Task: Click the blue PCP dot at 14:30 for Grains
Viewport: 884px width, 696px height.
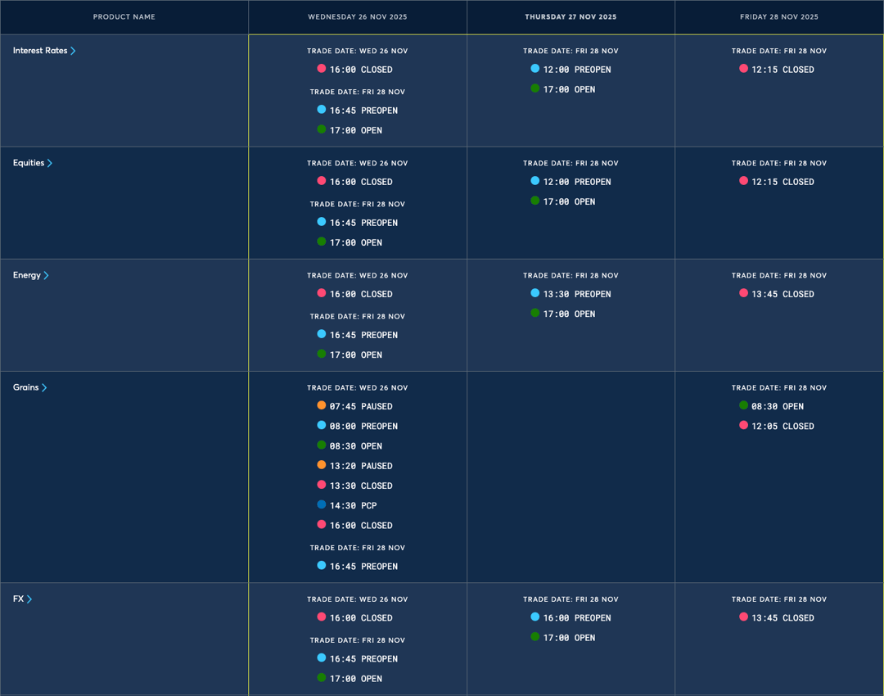Action: pos(322,504)
